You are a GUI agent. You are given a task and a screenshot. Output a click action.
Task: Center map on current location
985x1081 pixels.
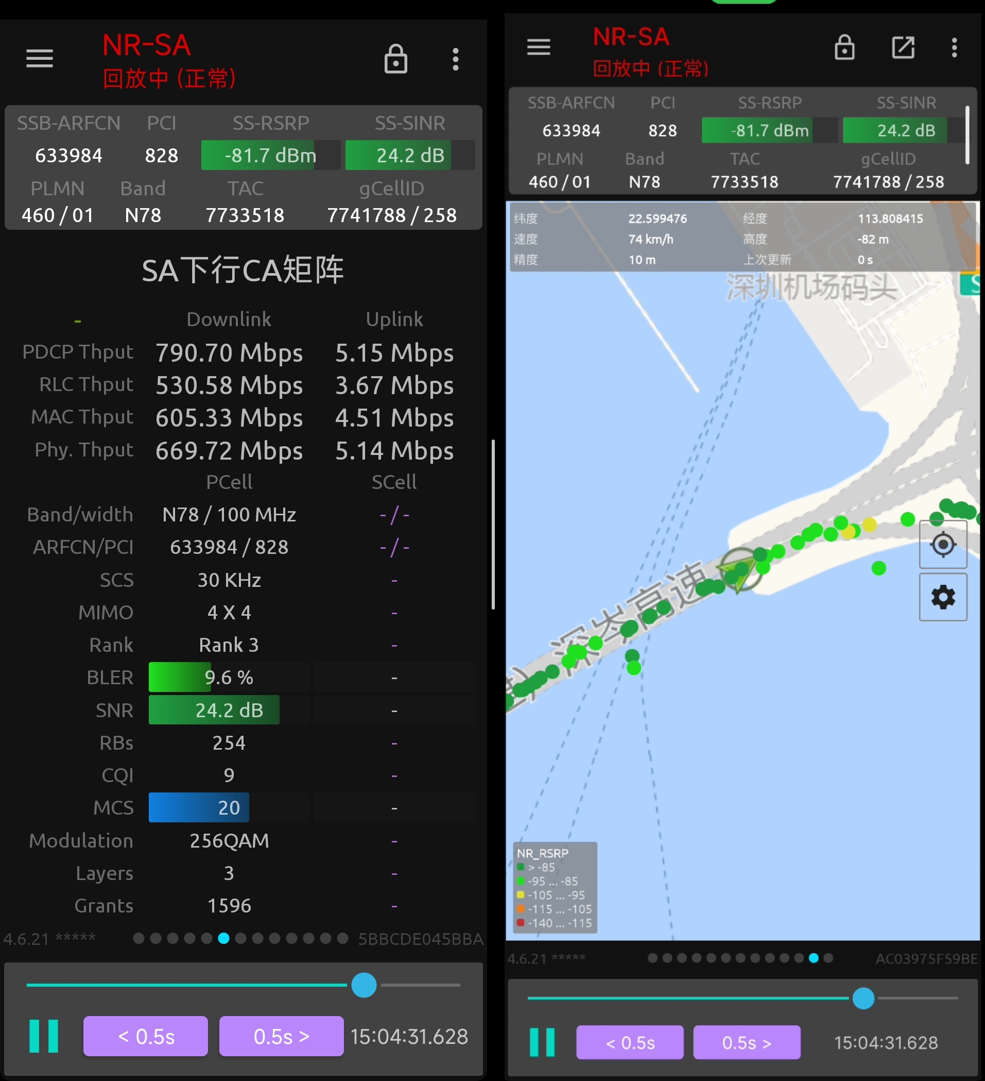tap(943, 544)
